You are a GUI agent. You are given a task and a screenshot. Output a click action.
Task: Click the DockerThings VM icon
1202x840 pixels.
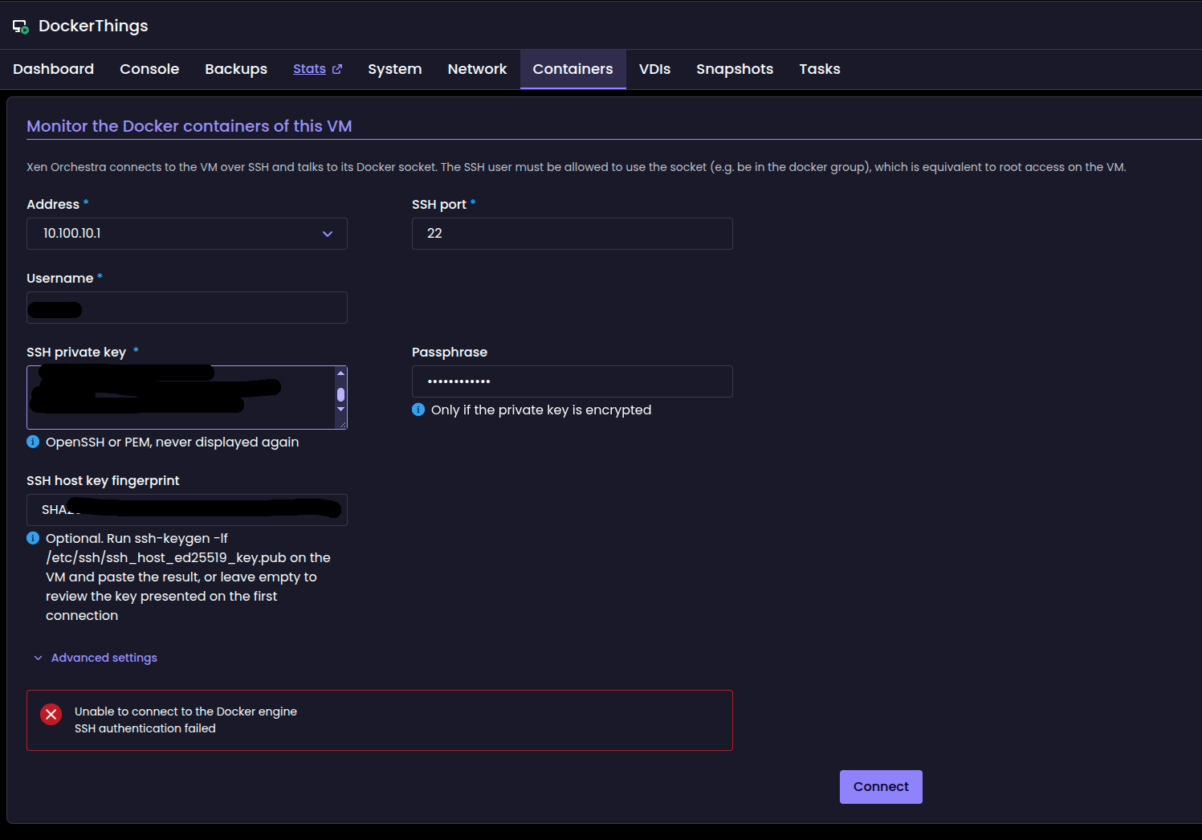point(21,27)
